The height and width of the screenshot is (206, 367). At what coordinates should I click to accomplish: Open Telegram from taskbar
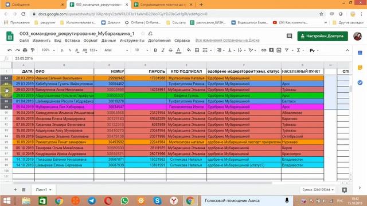pyautogui.click(x=92, y=201)
